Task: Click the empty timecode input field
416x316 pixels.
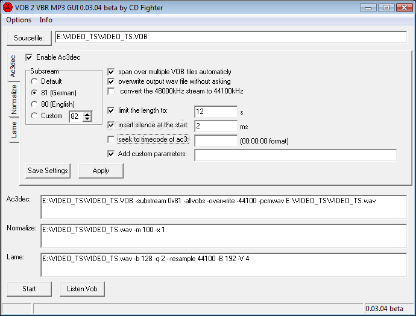Action: [x=216, y=141]
